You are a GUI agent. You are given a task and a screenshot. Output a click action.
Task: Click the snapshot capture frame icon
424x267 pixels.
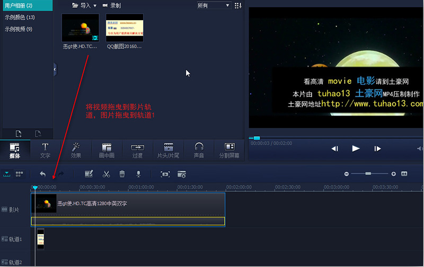[165, 174]
